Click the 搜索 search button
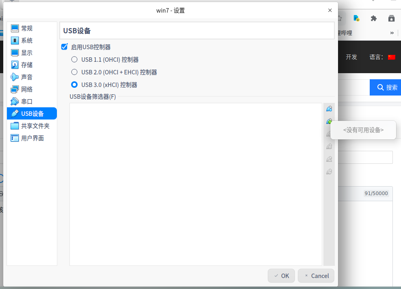This screenshot has height=289, width=401. pyautogui.click(x=385, y=87)
